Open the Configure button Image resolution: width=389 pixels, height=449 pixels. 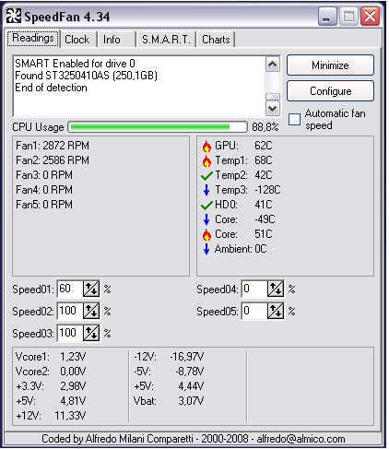(x=330, y=91)
